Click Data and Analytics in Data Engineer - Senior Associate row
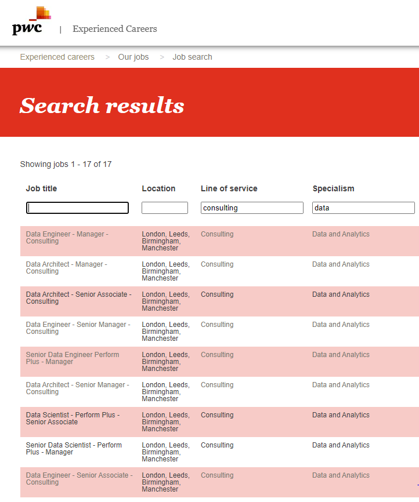The height and width of the screenshot is (502, 419). (x=341, y=475)
